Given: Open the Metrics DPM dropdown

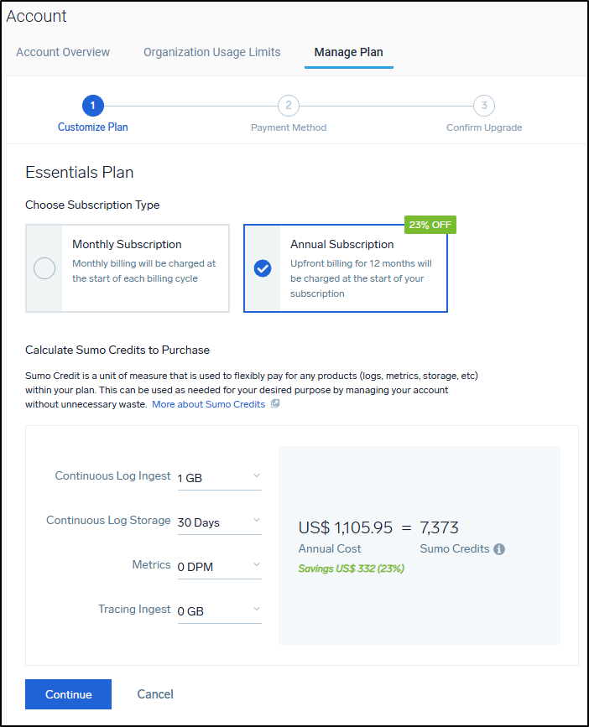Looking at the screenshot, I should tap(219, 567).
